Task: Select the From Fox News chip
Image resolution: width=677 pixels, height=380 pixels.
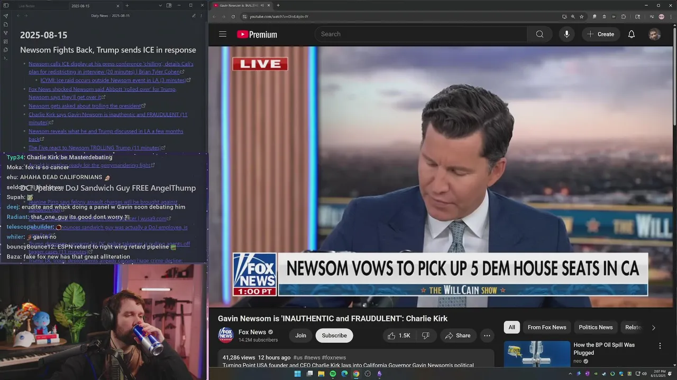Action: click(547, 327)
